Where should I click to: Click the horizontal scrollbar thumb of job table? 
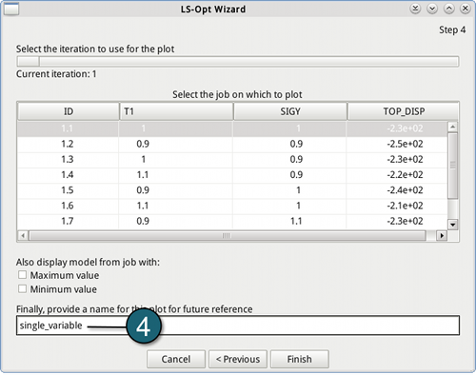coord(227,236)
